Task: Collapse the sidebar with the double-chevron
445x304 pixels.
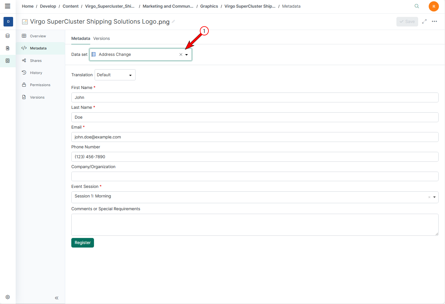Action: pos(57,298)
